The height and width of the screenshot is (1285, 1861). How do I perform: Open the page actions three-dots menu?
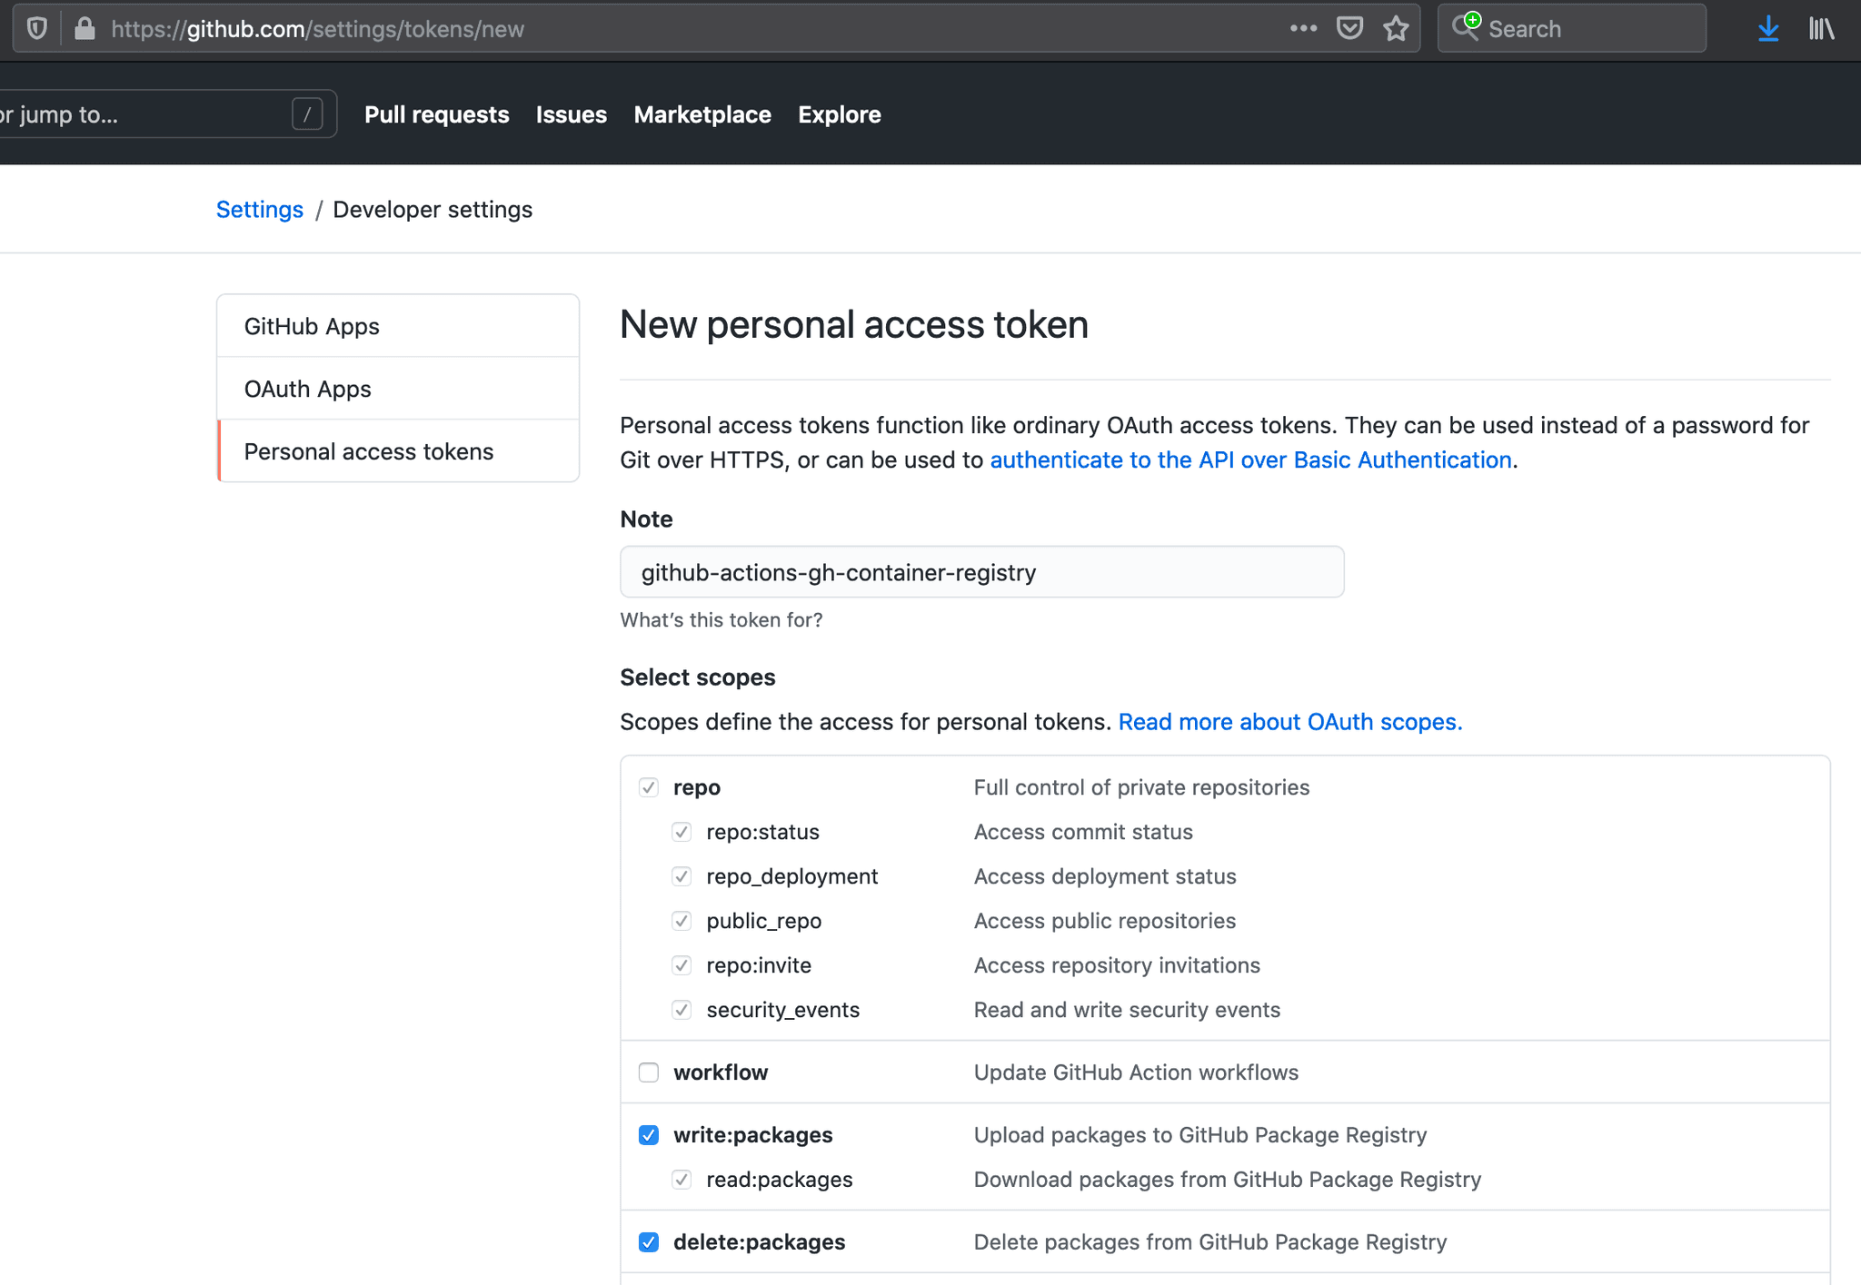click(x=1303, y=29)
